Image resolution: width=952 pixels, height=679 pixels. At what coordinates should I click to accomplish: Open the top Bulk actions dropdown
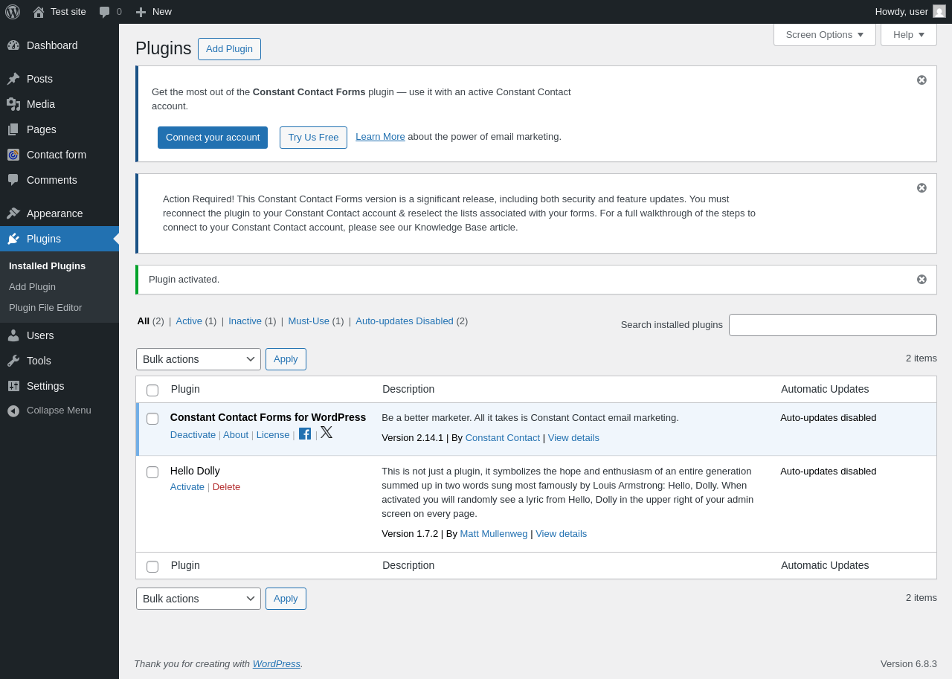coord(198,359)
